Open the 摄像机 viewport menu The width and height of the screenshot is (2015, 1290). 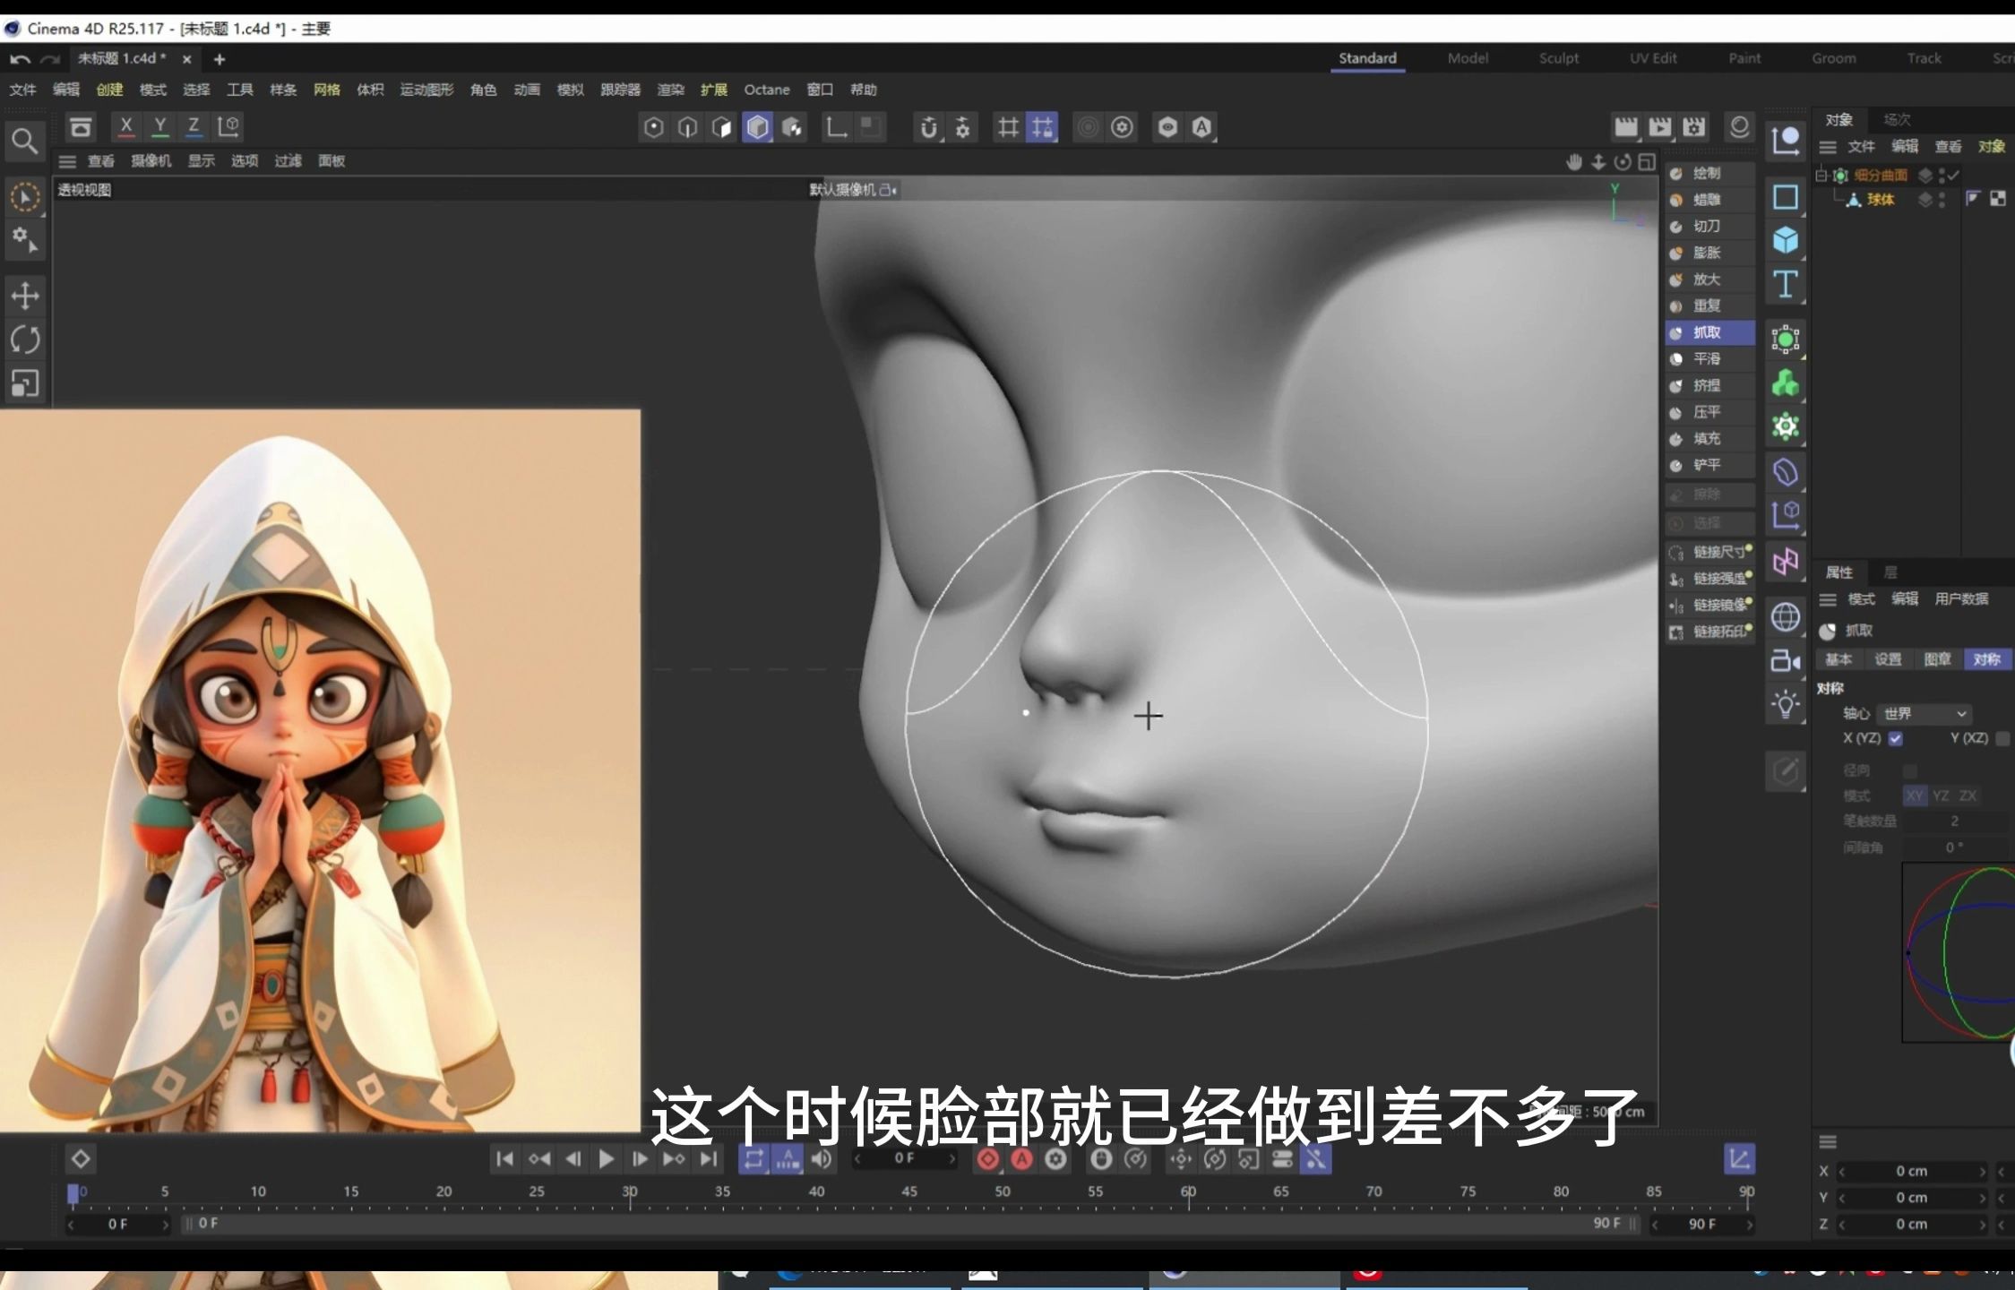(151, 161)
